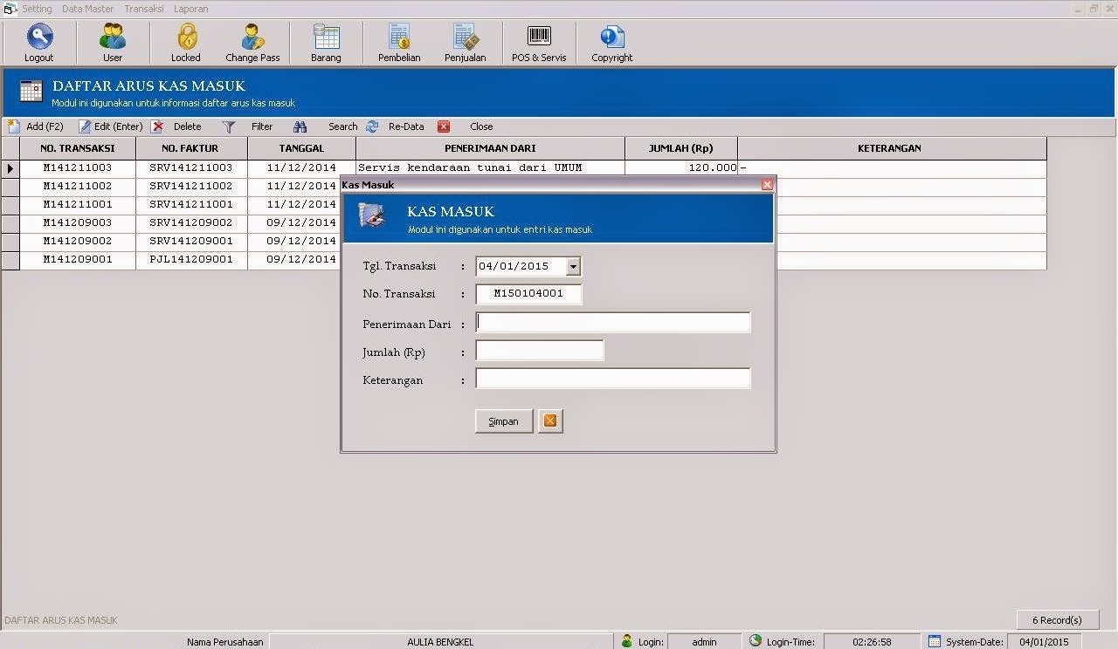This screenshot has width=1118, height=649.
Task: Click the calendar icon beside System-Date
Action: pos(934,641)
